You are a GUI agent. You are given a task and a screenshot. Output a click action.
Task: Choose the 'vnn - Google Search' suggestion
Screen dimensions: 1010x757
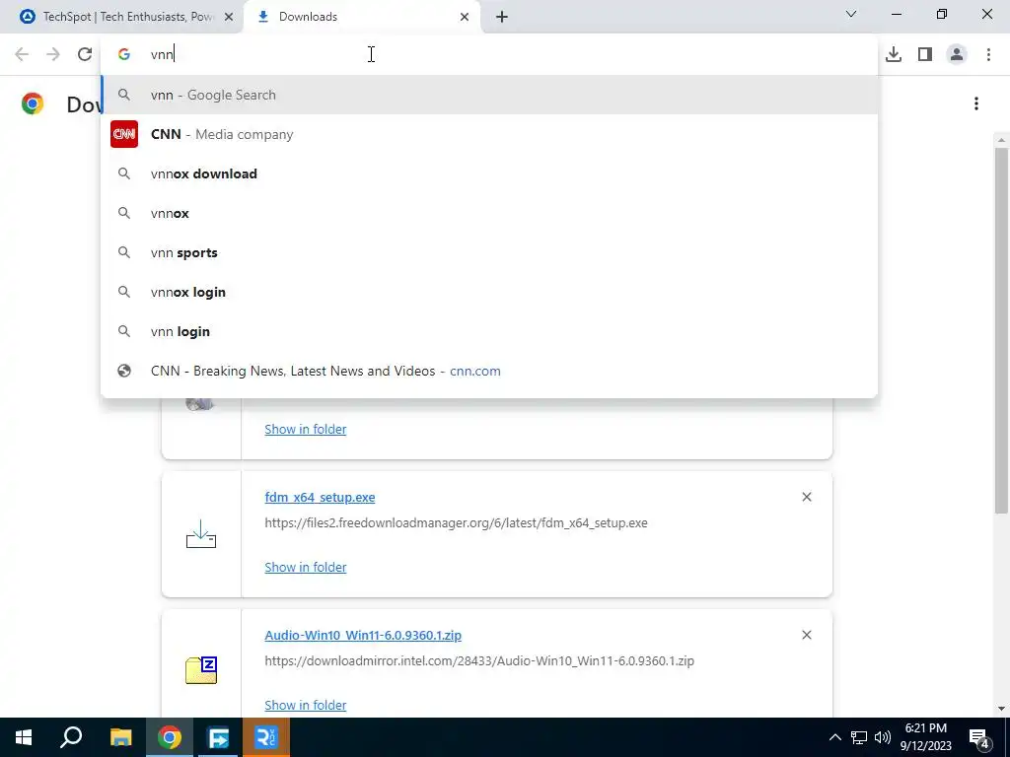coord(489,95)
